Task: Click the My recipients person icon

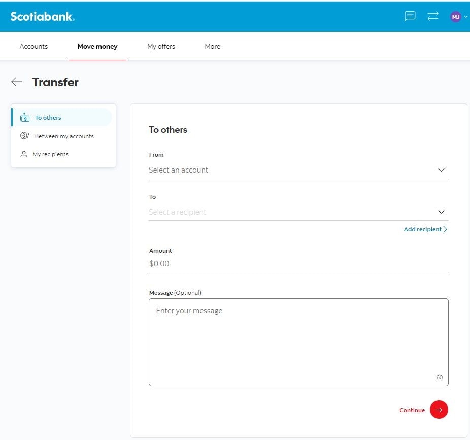Action: pos(24,154)
